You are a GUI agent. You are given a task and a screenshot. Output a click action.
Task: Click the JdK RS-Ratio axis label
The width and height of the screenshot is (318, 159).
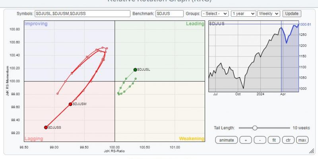[114, 151]
